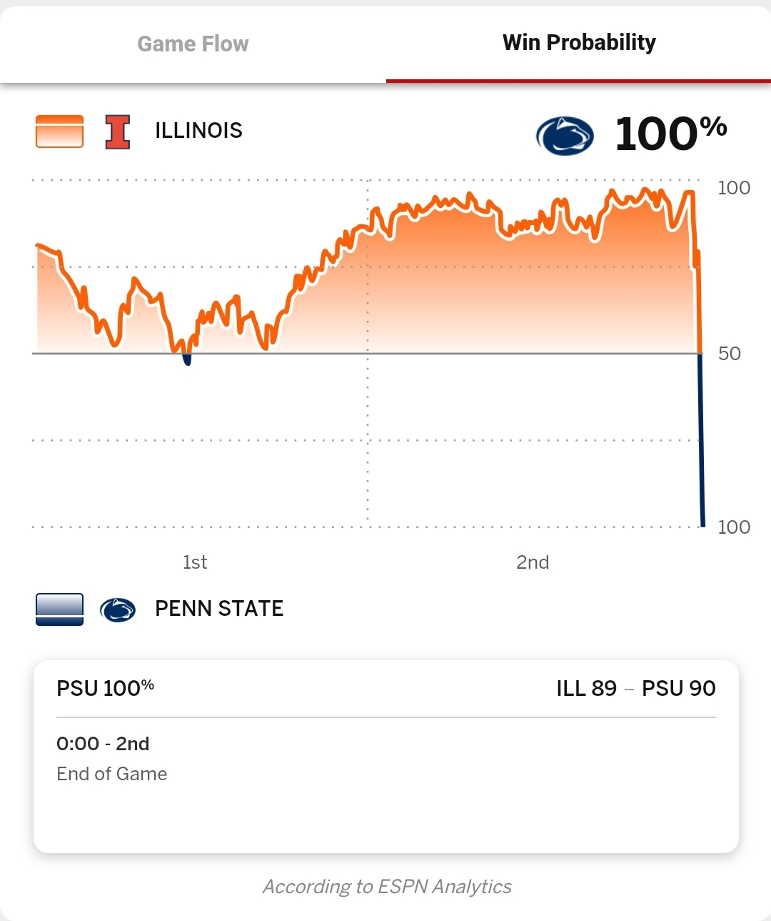771x921 pixels.
Task: Tap the According to ESPN Analytics caption
Action: click(387, 887)
